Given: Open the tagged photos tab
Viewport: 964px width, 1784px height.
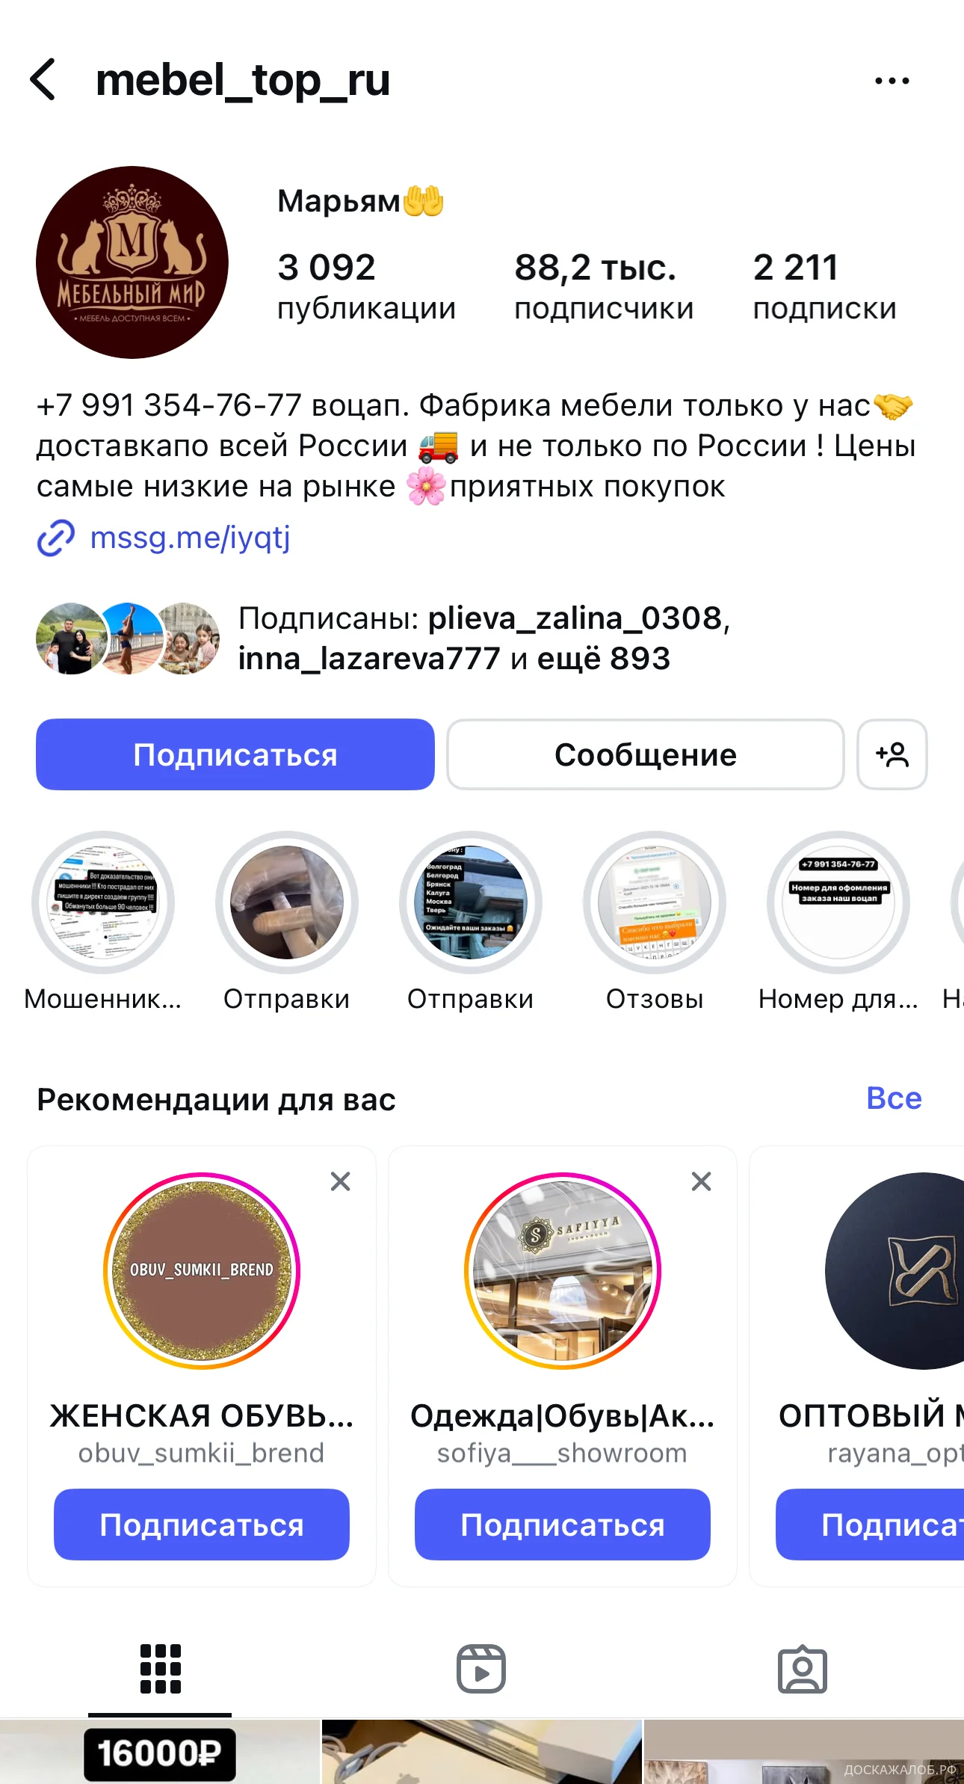Looking at the screenshot, I should tap(802, 1668).
